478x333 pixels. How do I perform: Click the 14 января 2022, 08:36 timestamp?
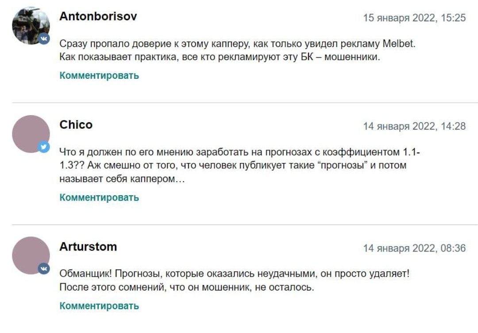(414, 248)
